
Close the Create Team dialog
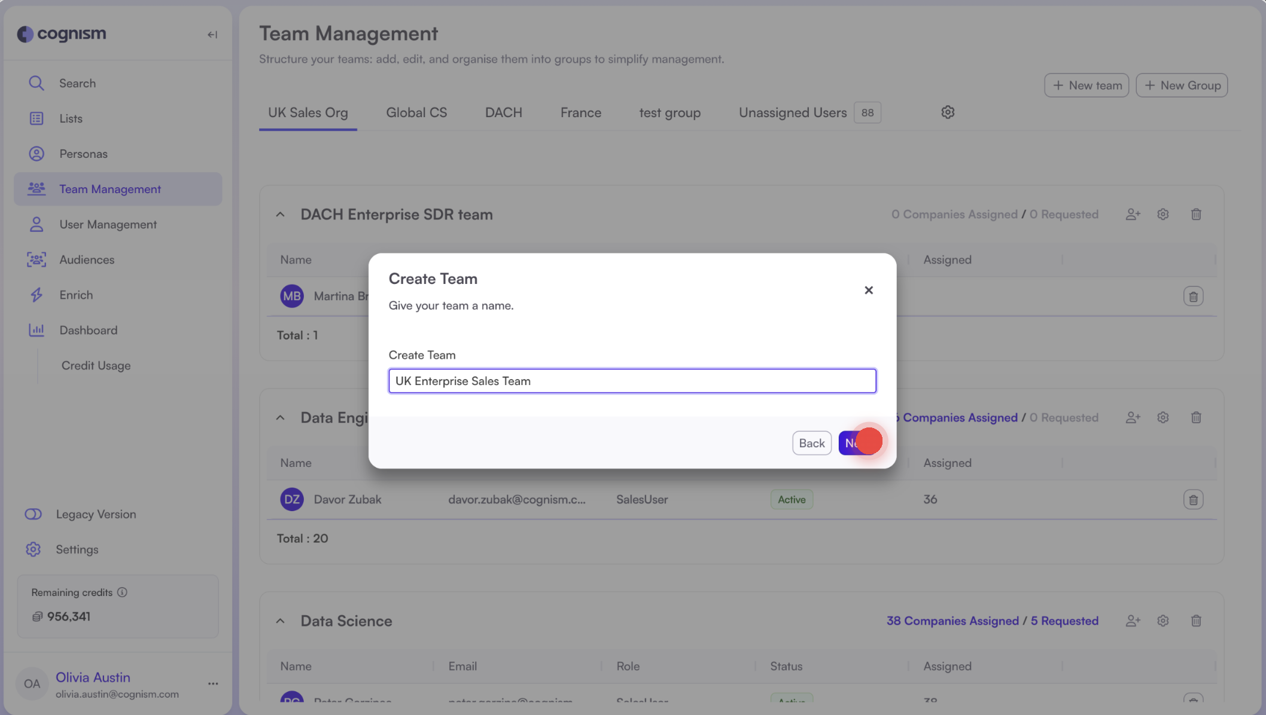coord(869,290)
